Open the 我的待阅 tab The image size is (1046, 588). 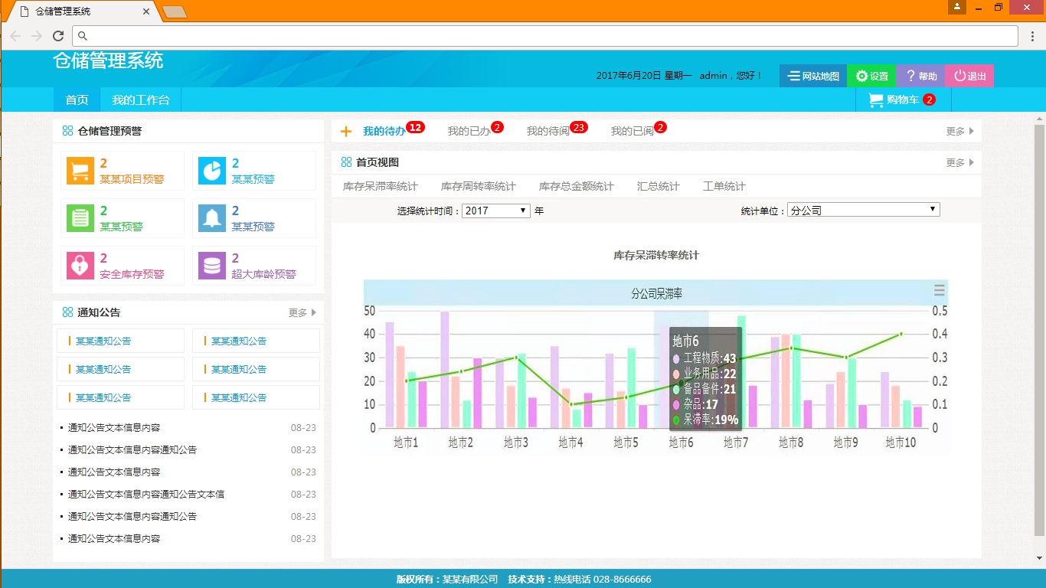tap(548, 131)
